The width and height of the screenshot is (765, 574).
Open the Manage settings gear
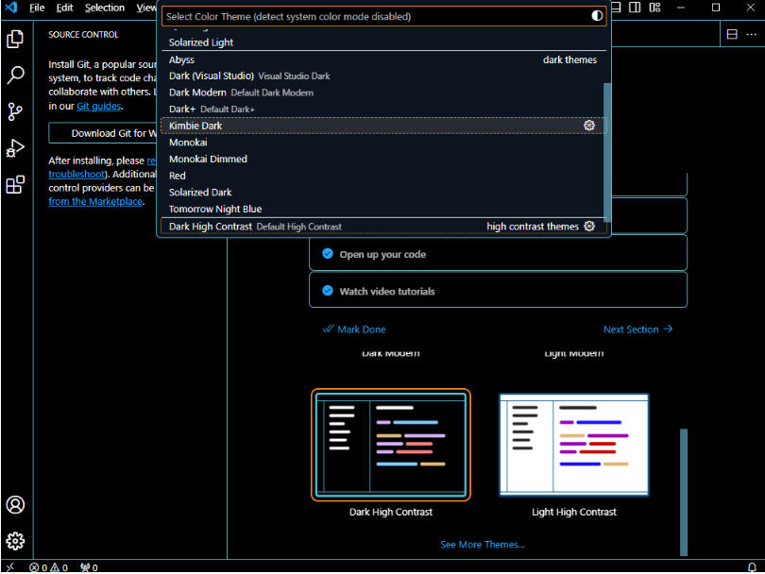(15, 541)
